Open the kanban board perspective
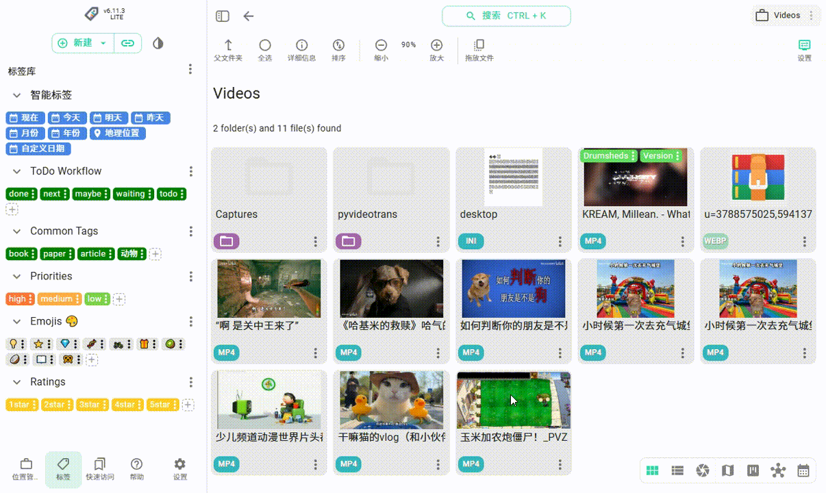Screen dimensions: 826x493 [x=753, y=470]
